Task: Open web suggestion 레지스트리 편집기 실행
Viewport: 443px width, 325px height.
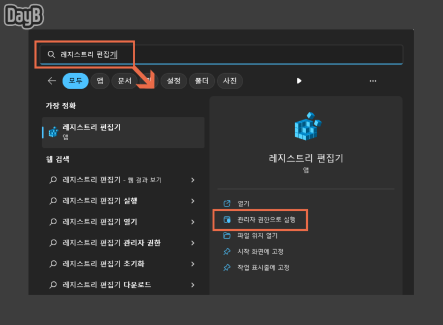Action: tap(123, 201)
